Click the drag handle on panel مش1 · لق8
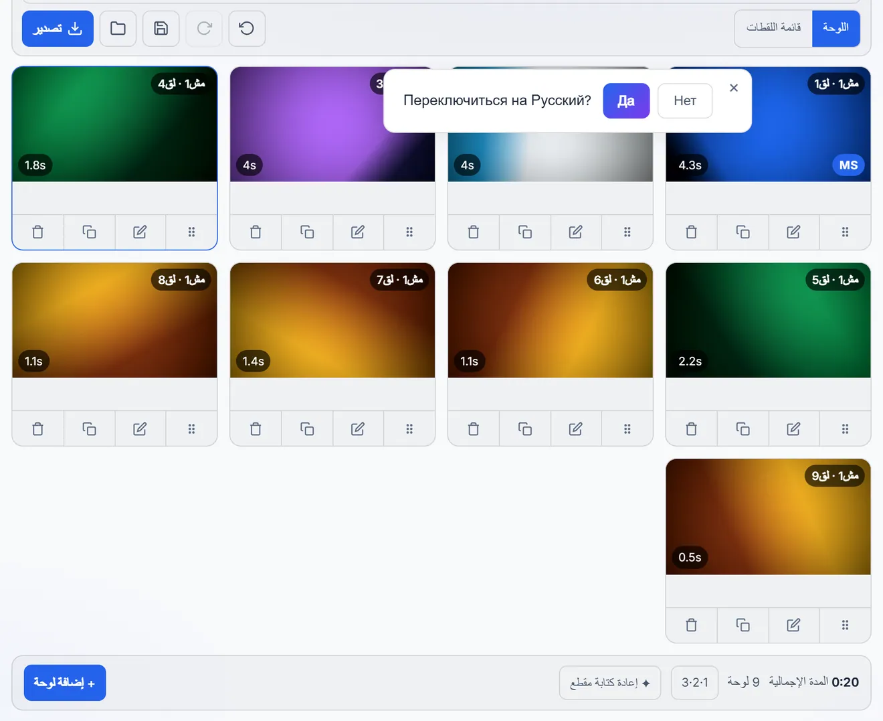This screenshot has width=883, height=721. click(x=191, y=428)
